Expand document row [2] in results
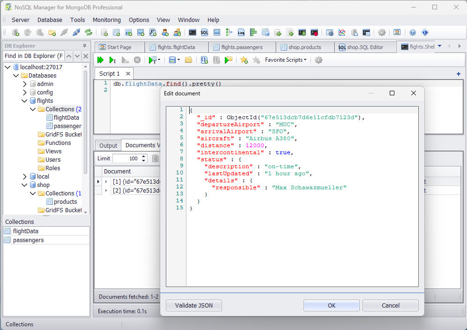 point(106,190)
